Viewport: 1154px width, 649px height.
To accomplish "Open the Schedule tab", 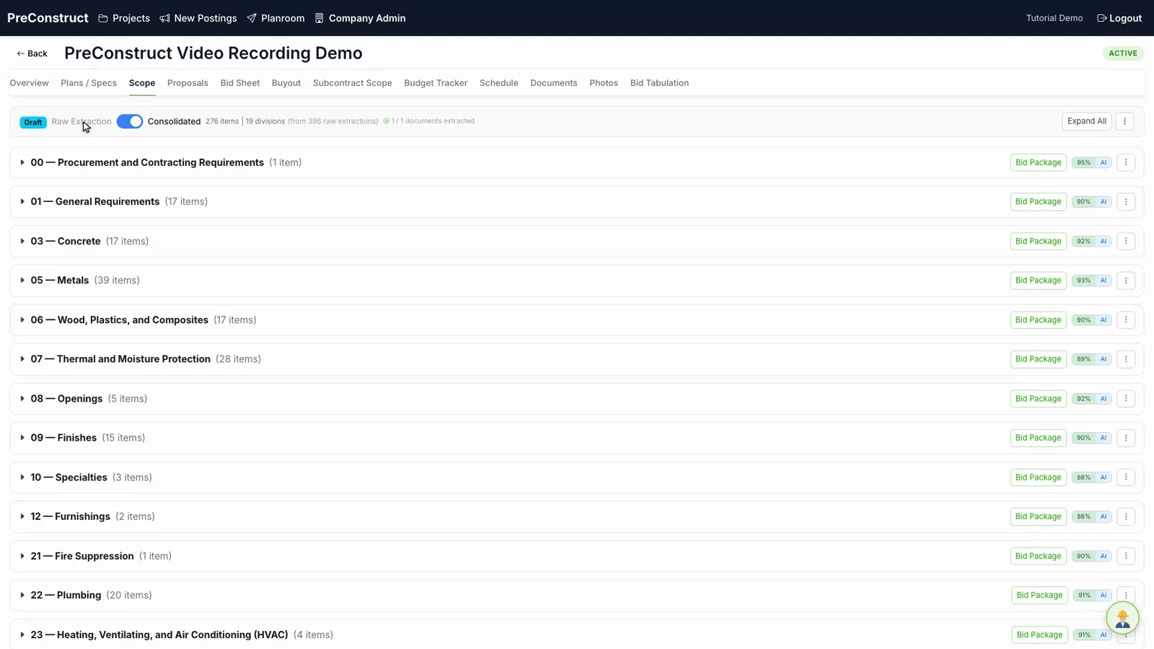I will [499, 83].
